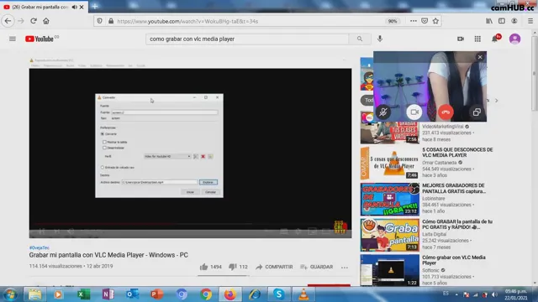Mute the tab using the speaker icon
Viewport: 538px width, 302px height.
point(75,7)
